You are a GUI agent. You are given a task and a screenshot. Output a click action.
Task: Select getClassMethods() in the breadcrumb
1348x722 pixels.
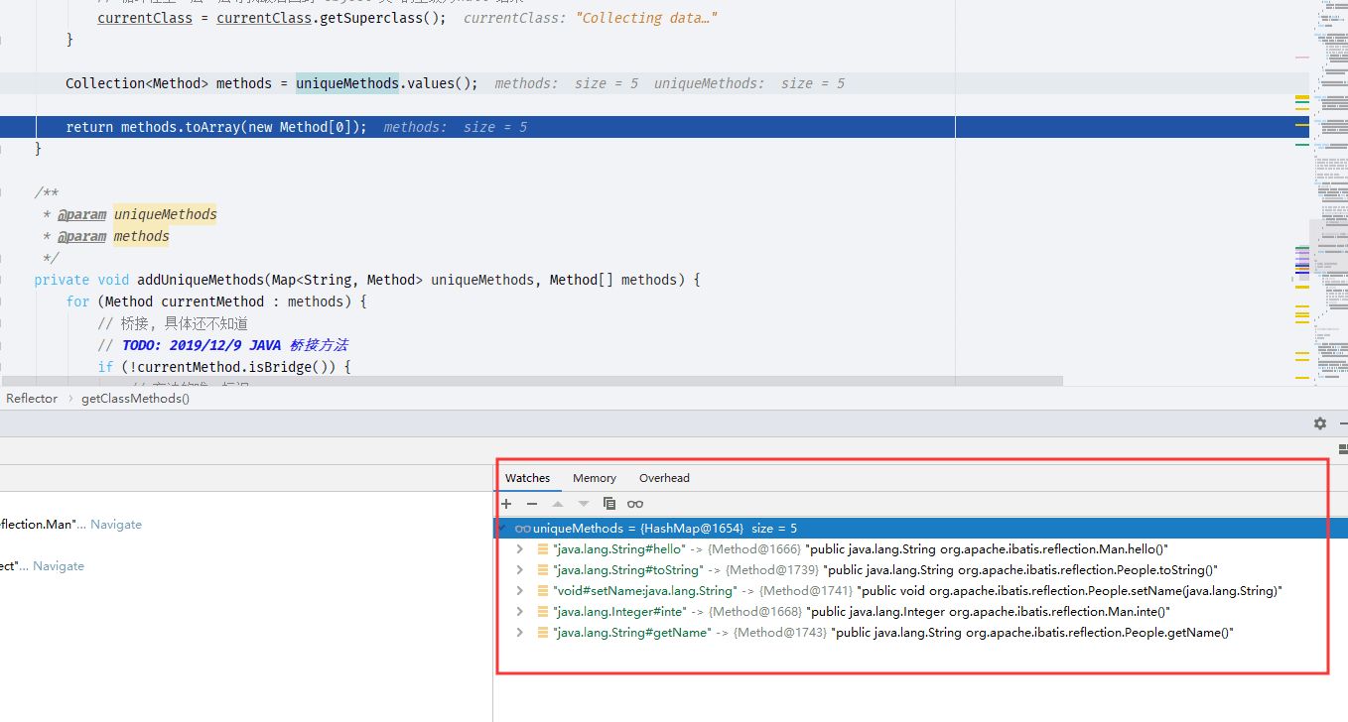coord(135,399)
